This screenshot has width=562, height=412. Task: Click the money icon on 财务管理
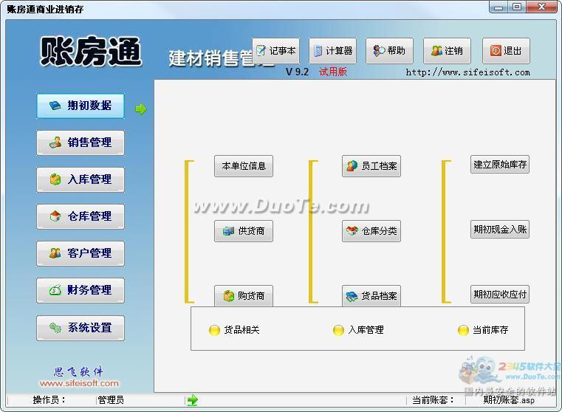55,290
